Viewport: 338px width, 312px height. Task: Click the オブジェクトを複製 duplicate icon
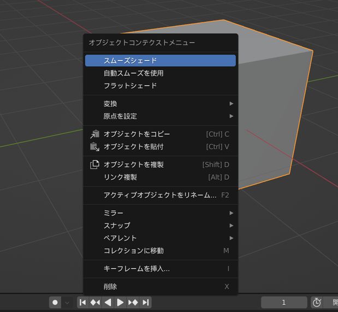tap(95, 164)
